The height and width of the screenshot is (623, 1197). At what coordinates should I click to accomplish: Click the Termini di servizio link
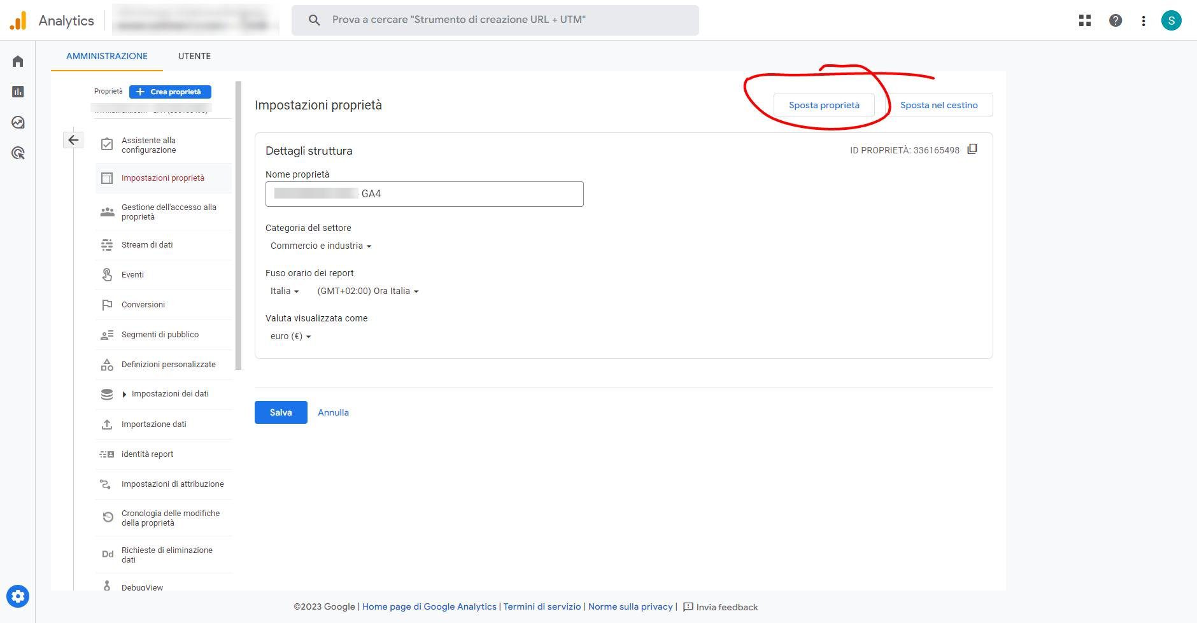pyautogui.click(x=542, y=606)
